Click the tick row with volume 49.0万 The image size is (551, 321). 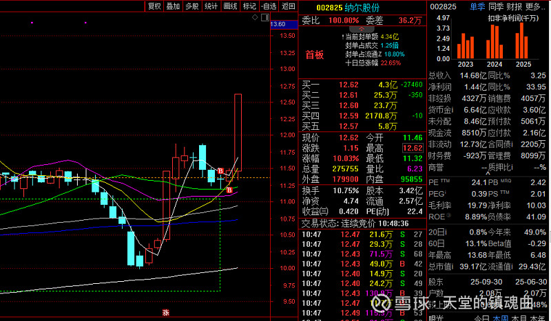(x=362, y=263)
